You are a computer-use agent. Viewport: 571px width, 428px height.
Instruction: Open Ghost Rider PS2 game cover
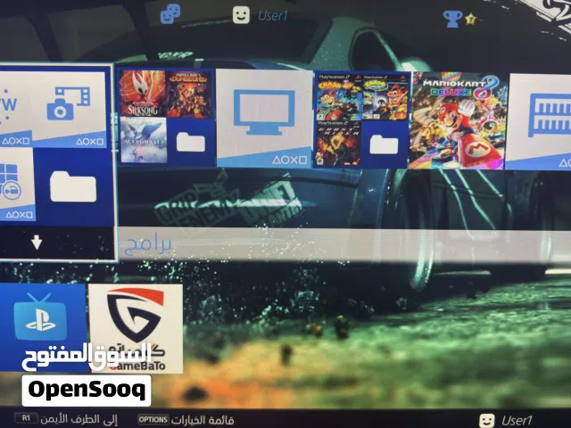(x=338, y=144)
